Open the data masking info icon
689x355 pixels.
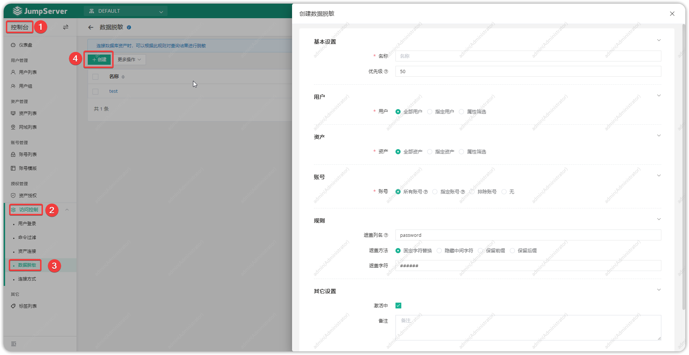click(129, 27)
